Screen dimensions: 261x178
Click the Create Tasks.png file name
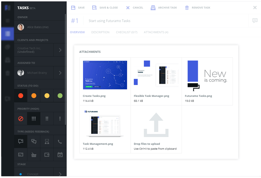pos(94,96)
